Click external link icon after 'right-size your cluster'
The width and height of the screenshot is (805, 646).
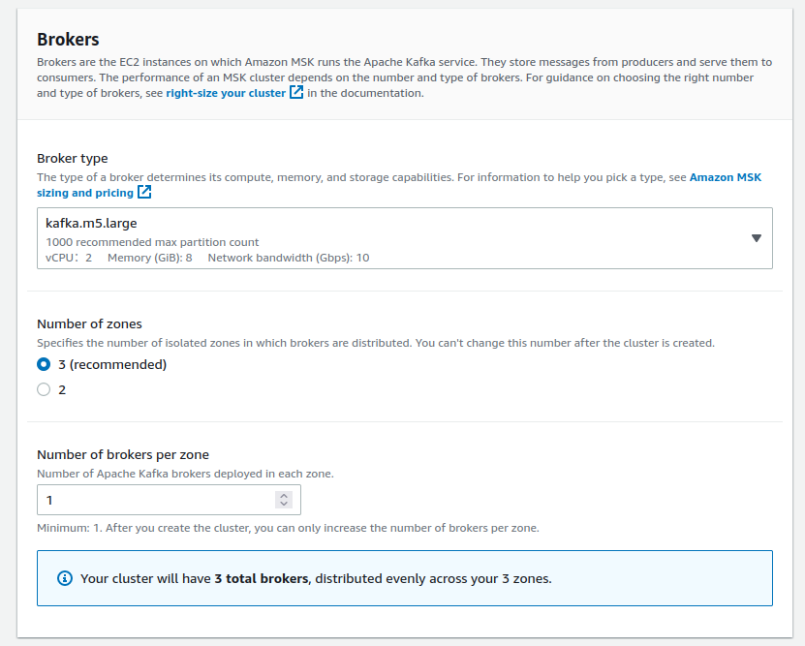click(297, 93)
